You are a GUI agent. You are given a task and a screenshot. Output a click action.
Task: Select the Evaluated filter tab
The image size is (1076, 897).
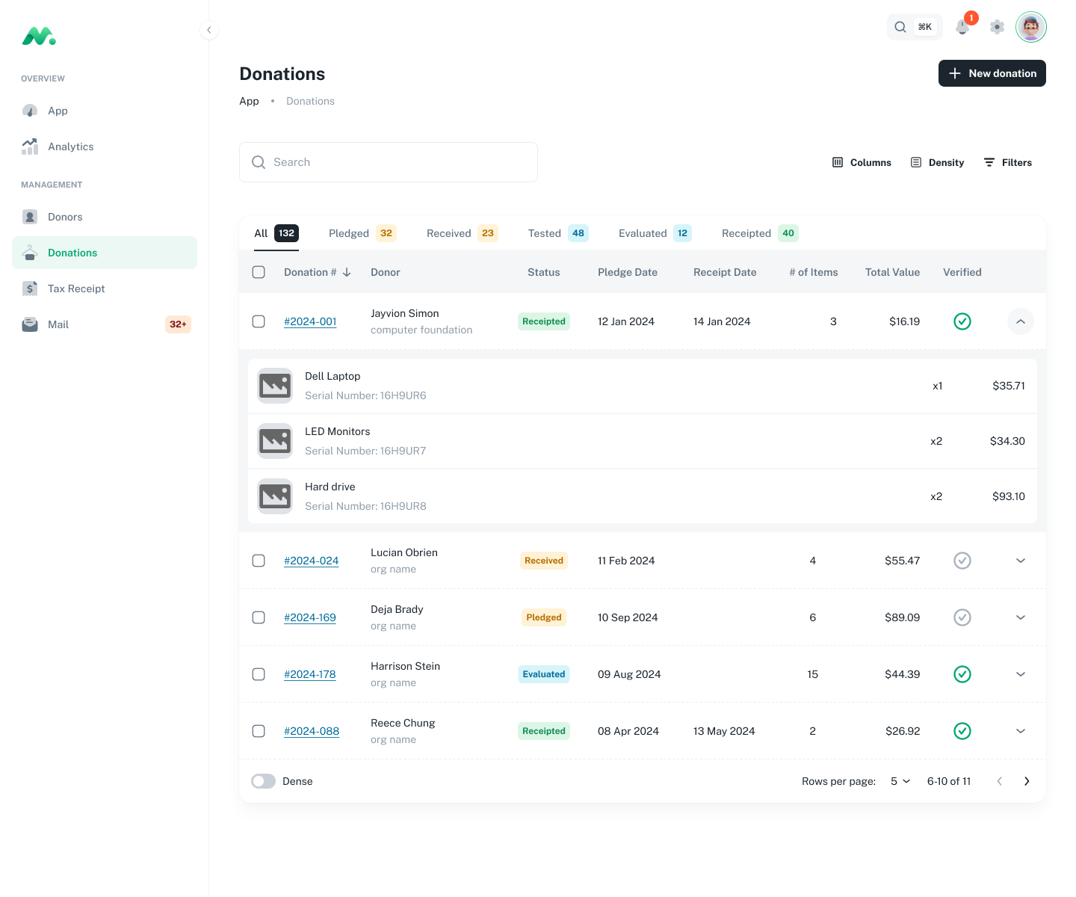[x=643, y=233]
